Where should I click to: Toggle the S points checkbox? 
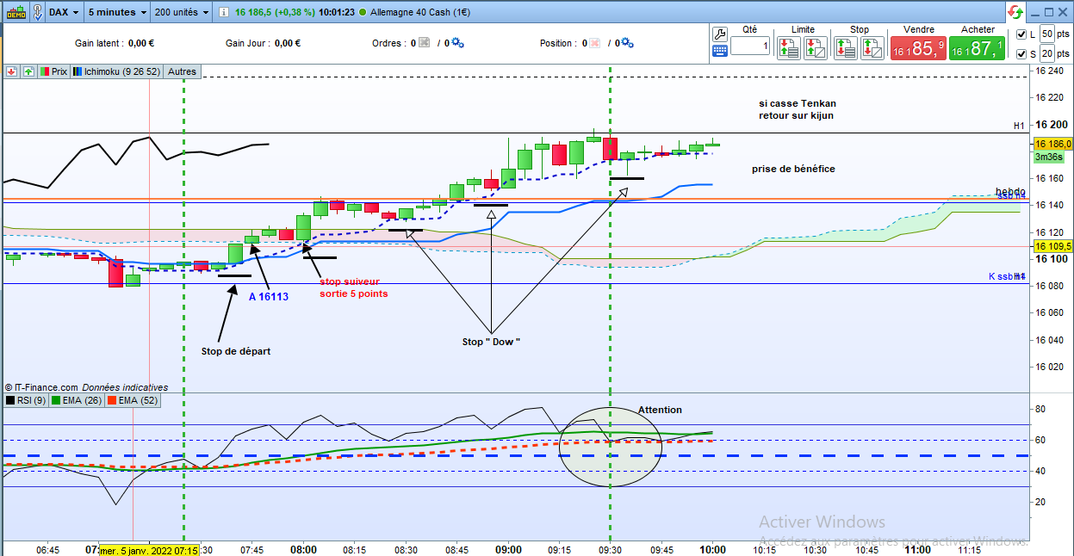click(x=1021, y=54)
